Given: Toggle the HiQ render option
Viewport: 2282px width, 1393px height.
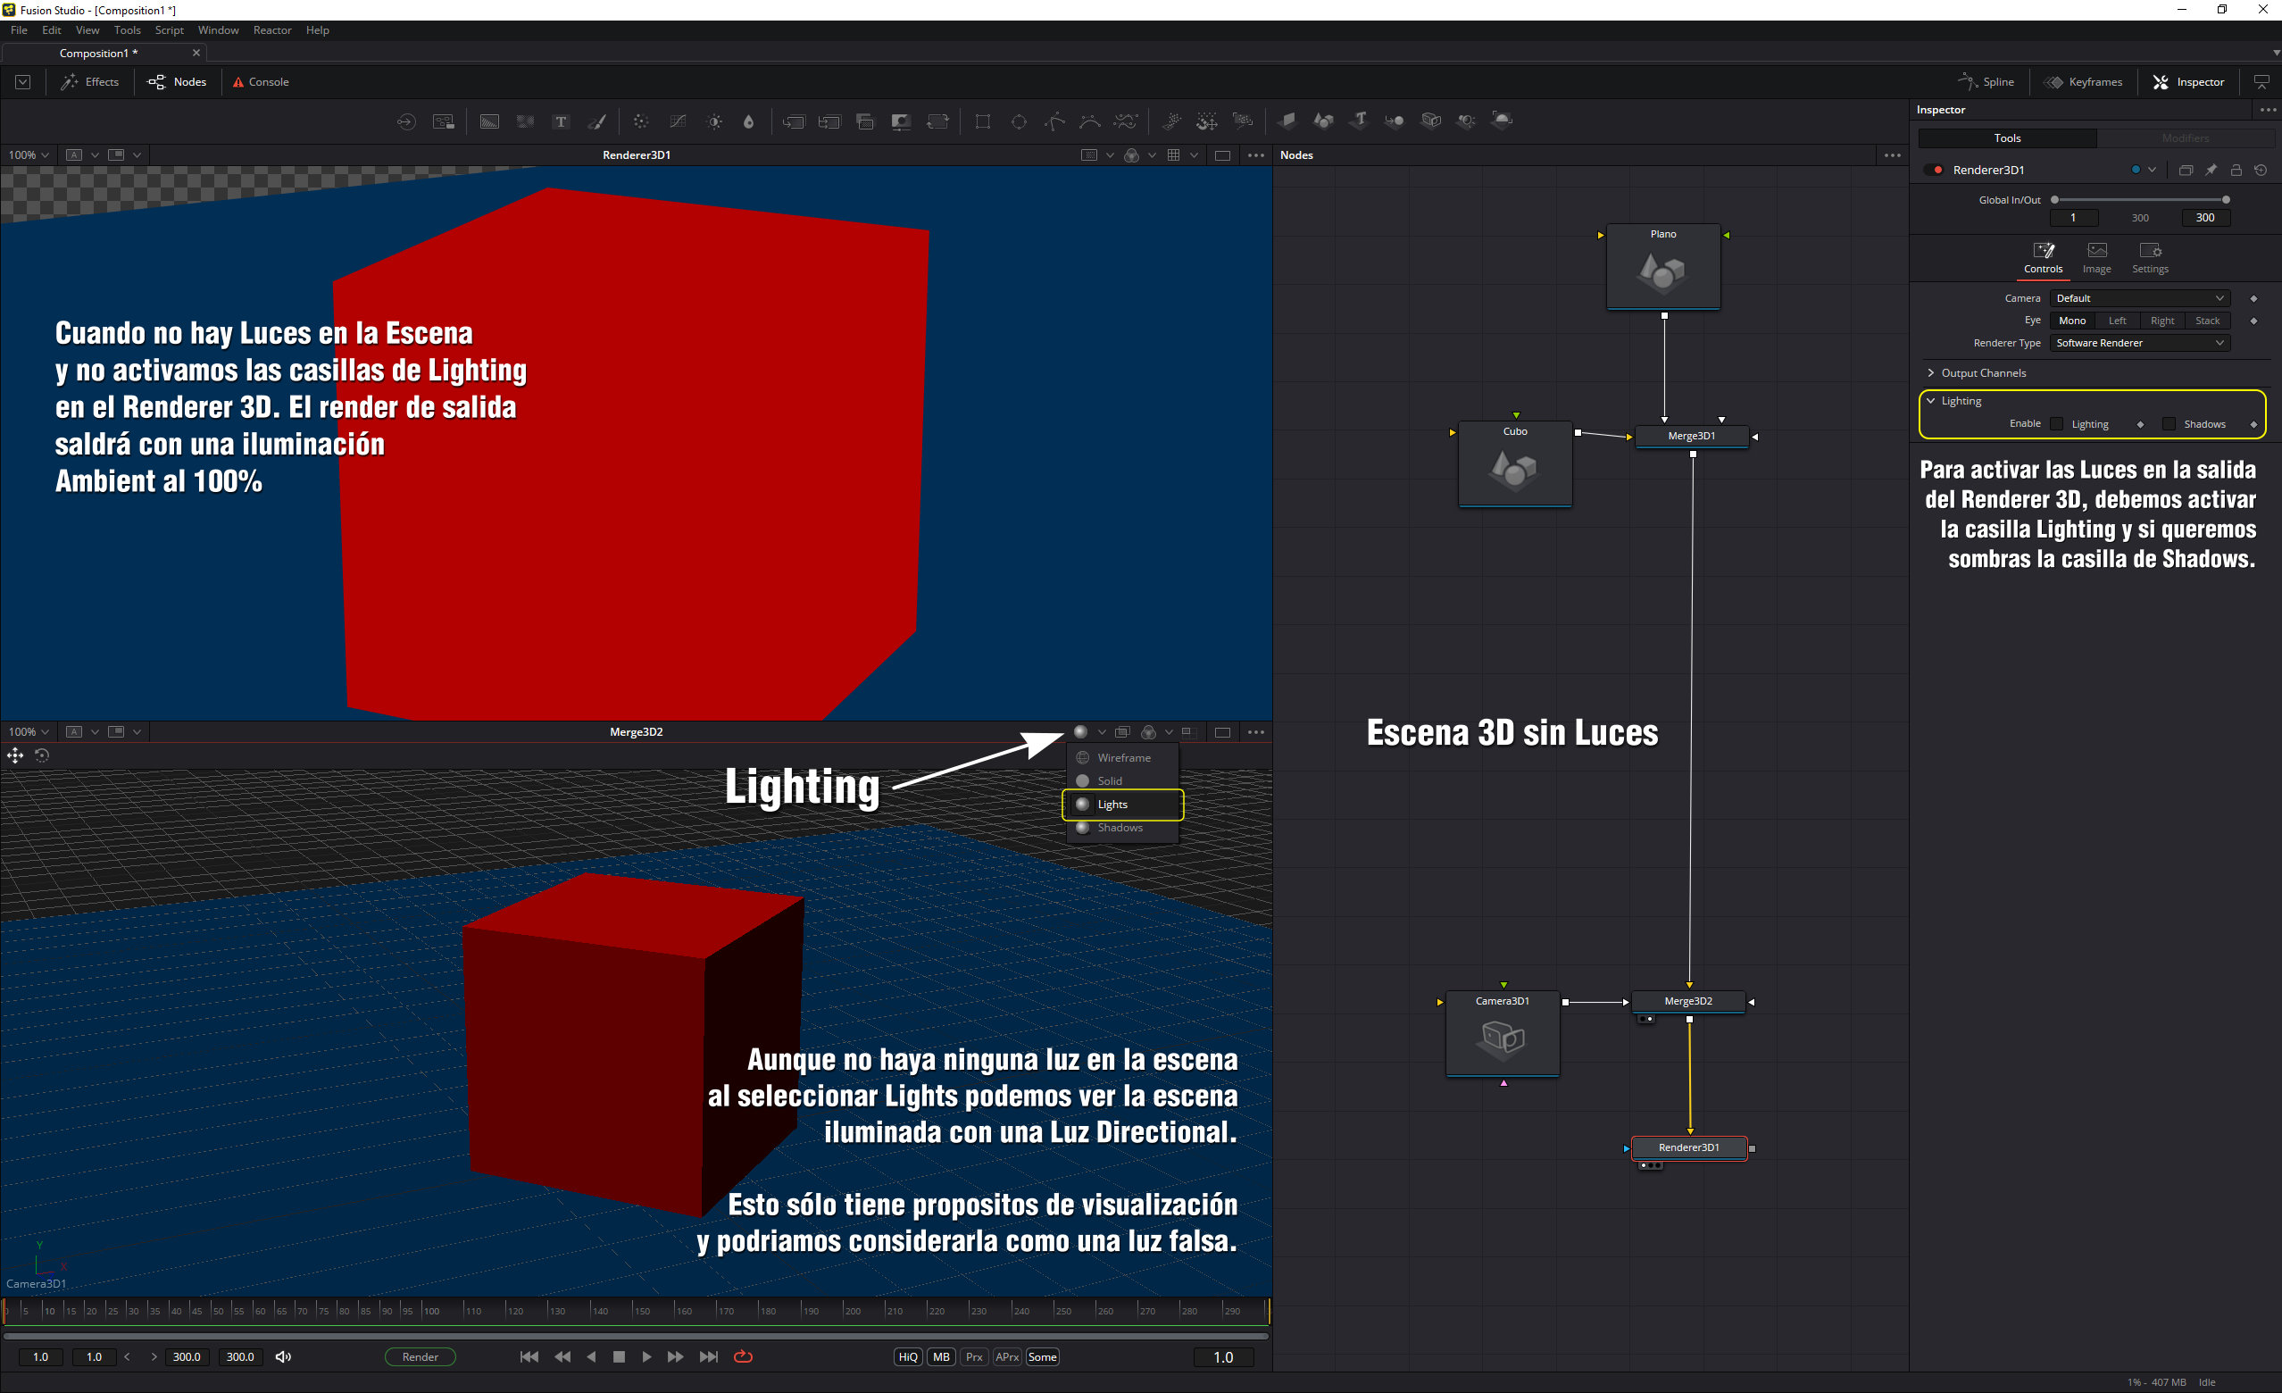Looking at the screenshot, I should [908, 1357].
